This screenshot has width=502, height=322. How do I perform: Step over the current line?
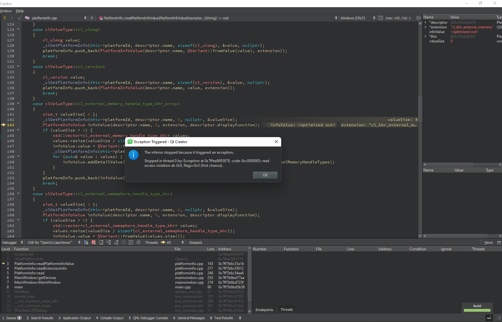101,242
